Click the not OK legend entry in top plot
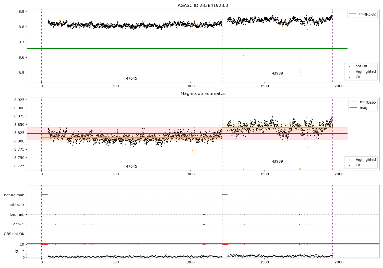 [361, 66]
